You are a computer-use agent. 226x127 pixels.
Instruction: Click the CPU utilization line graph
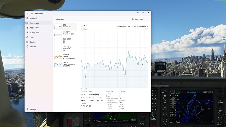115,59
